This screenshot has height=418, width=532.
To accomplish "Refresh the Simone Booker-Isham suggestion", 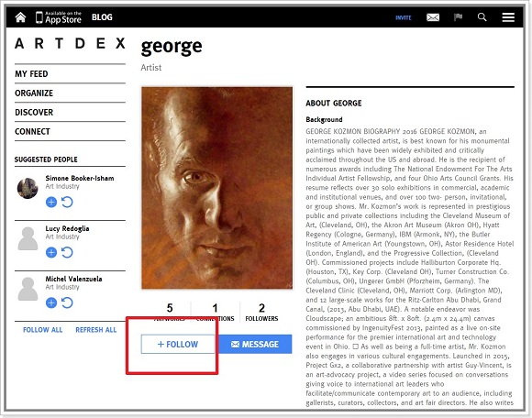I will [x=67, y=202].
